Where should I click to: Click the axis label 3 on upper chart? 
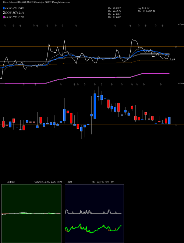pyautogui.click(x=176, y=47)
